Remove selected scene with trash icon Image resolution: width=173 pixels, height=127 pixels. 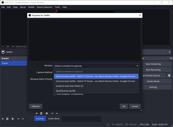[7, 119]
